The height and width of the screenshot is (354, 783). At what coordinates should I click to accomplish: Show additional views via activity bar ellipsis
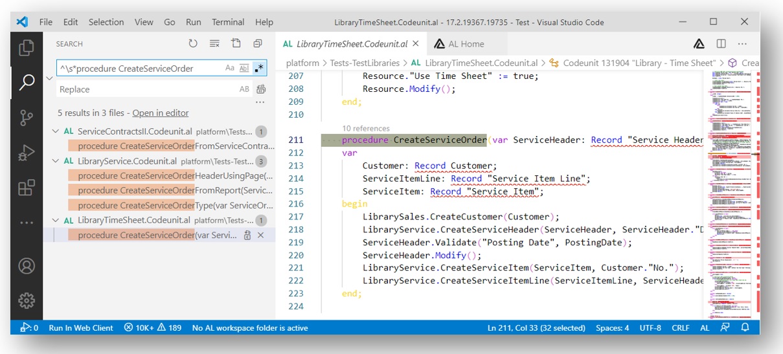pos(27,223)
